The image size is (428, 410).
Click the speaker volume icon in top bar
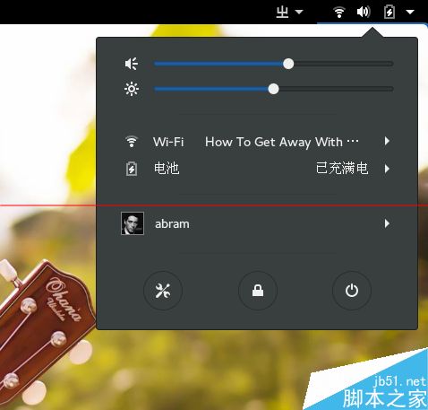[364, 12]
